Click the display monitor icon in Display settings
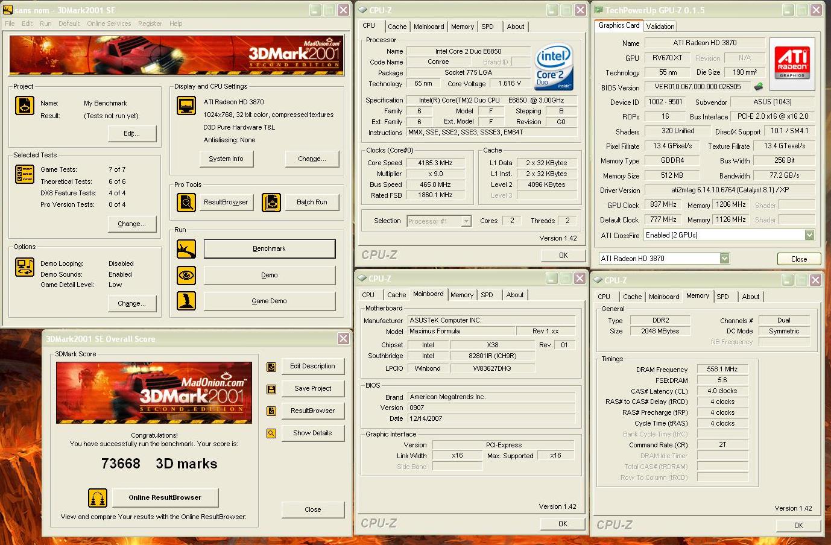The image size is (831, 545). click(186, 105)
